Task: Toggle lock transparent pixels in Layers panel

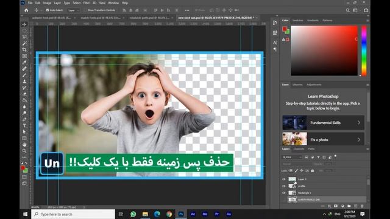Action: [291, 170]
